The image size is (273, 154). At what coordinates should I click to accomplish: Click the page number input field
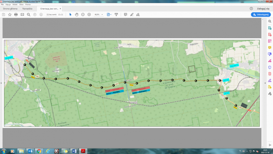coord(51,15)
